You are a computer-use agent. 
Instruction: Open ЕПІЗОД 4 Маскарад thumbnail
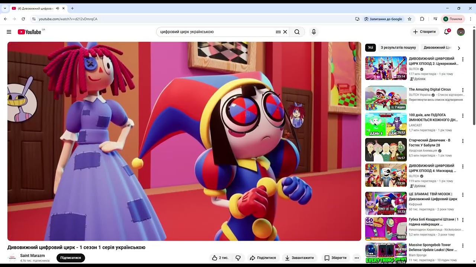point(386,175)
